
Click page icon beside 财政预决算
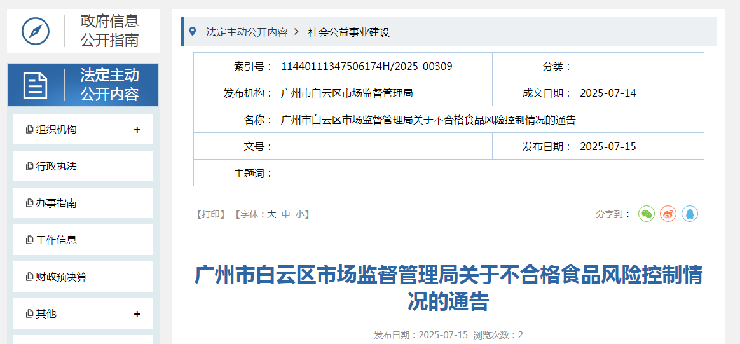click(x=30, y=277)
